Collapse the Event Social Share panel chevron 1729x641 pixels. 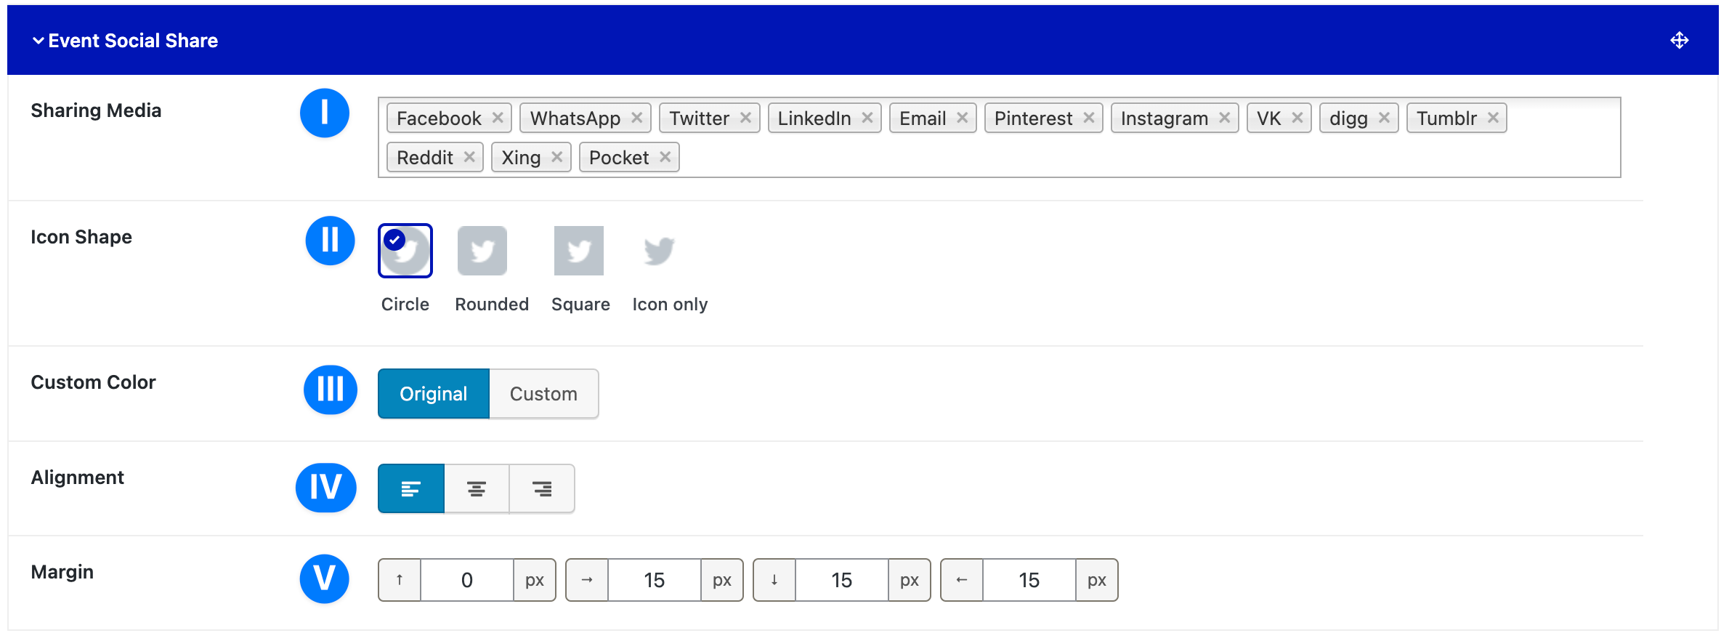[x=39, y=41]
